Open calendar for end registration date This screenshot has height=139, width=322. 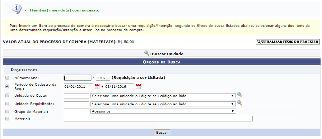pos(139,86)
